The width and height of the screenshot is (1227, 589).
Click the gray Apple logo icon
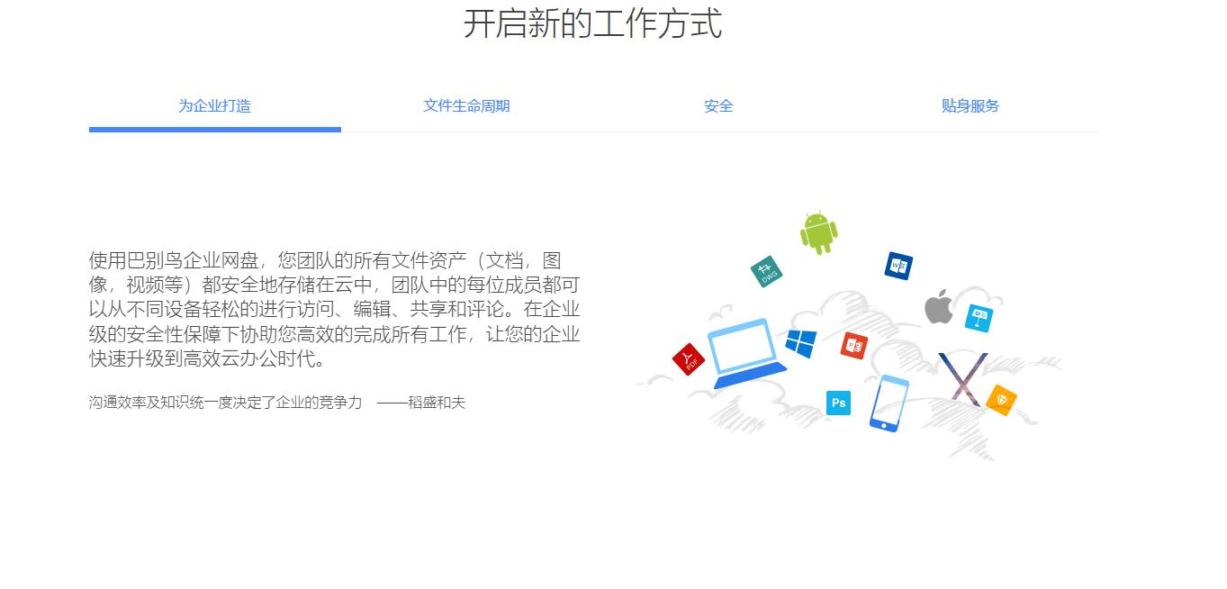tap(939, 306)
